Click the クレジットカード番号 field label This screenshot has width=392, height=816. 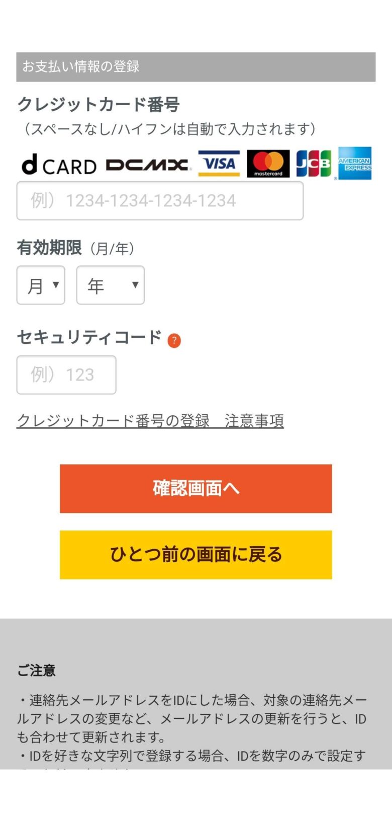[99, 104]
